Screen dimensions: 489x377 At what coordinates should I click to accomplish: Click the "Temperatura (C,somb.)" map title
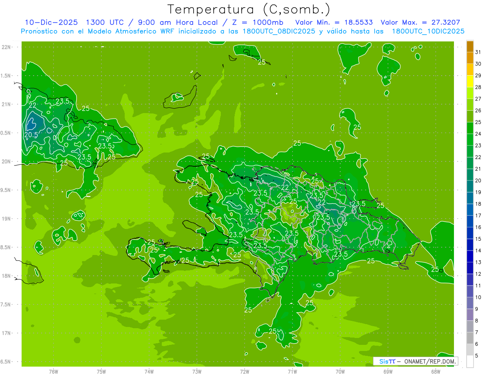(x=249, y=9)
